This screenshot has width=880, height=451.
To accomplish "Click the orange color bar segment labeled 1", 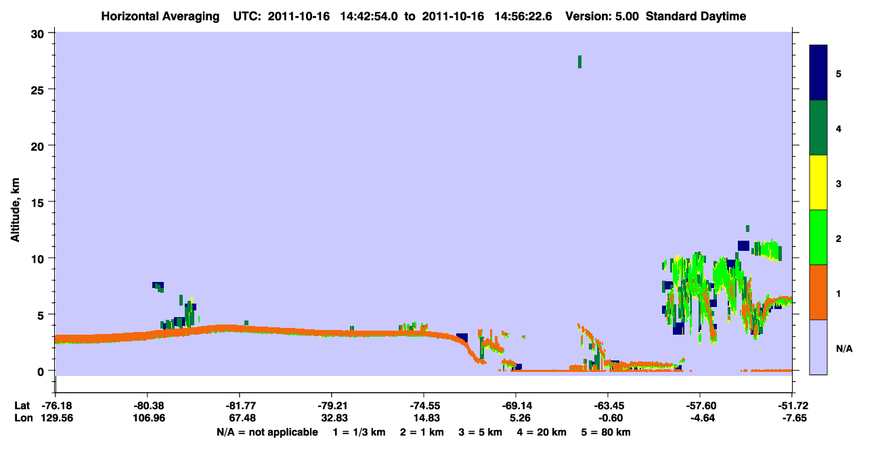I will coord(818,292).
